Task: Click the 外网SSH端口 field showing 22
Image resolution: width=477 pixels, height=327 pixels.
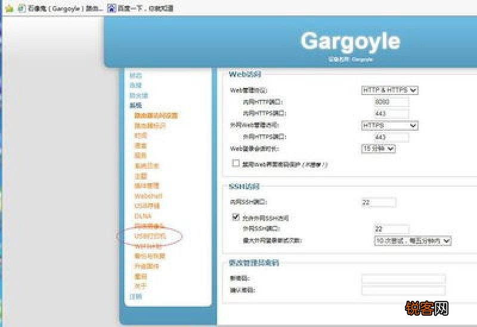Action: pyautogui.click(x=392, y=229)
